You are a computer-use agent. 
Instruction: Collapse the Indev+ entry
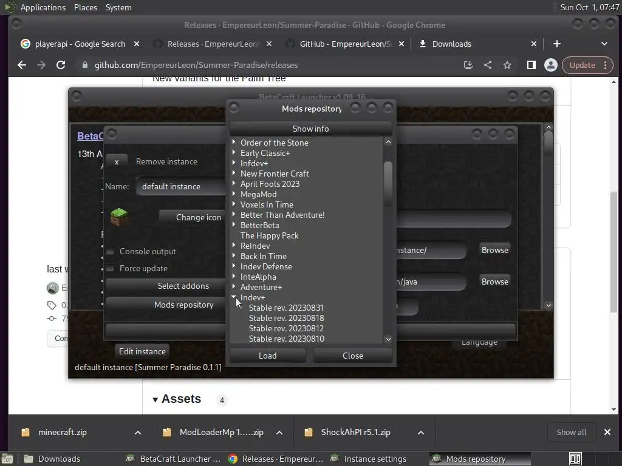(x=234, y=297)
